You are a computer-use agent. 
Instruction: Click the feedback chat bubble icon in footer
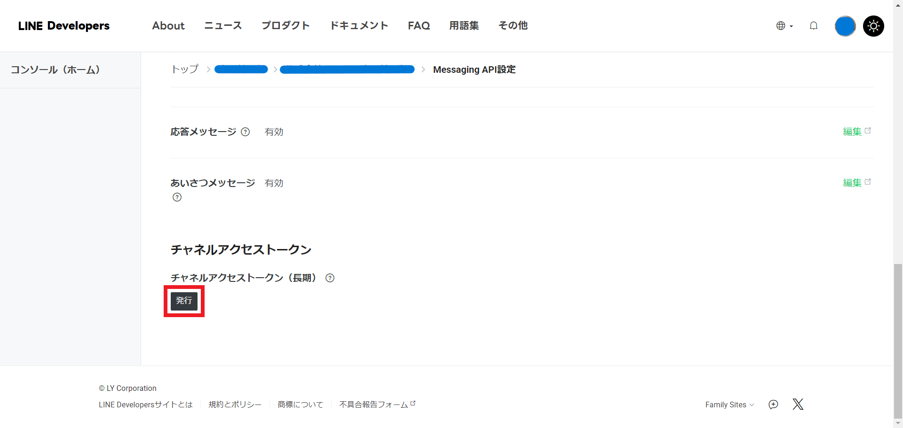(x=773, y=405)
